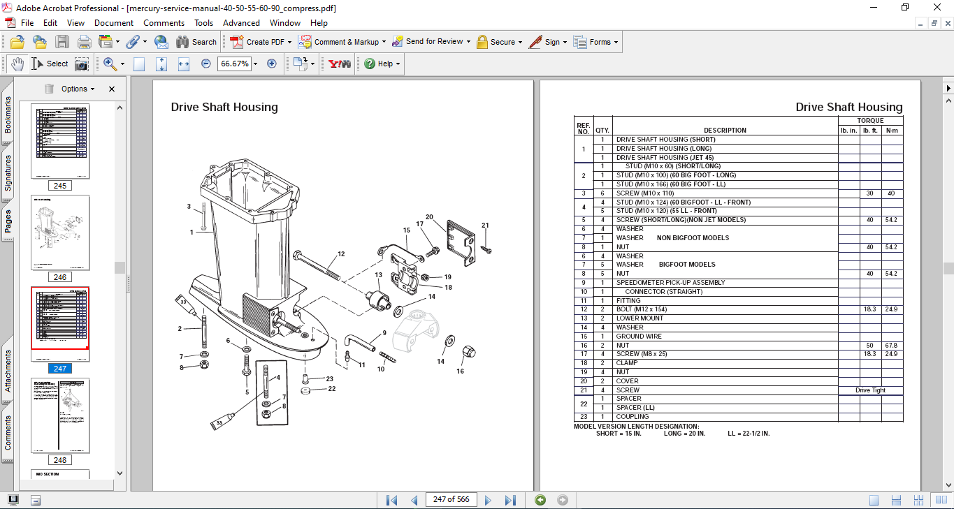Click the green Previous View arrow
954x509 pixels.
click(x=540, y=500)
